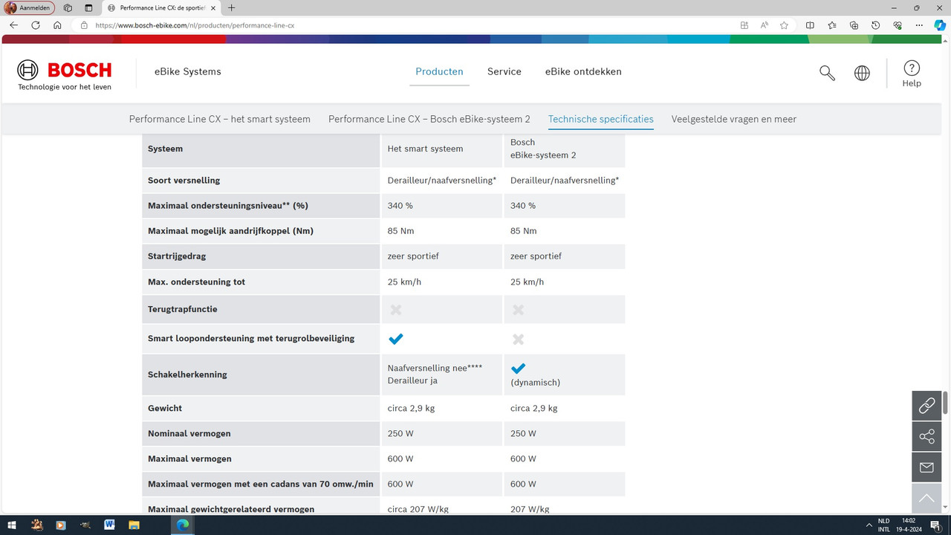
Task: Click 'Maximaal vermogen met een cadans' label
Action: pos(261,484)
